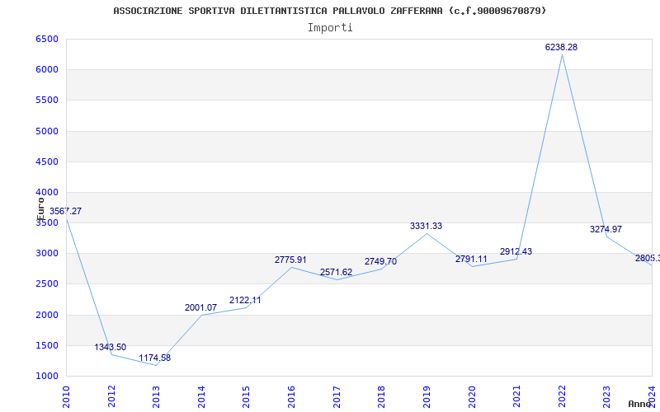Click y-axis tick label 2500

pos(47,284)
